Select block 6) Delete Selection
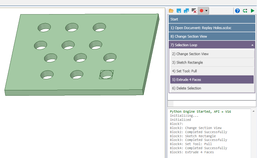Image resolution: width=257 pixels, height=158 pixels. tap(212, 88)
